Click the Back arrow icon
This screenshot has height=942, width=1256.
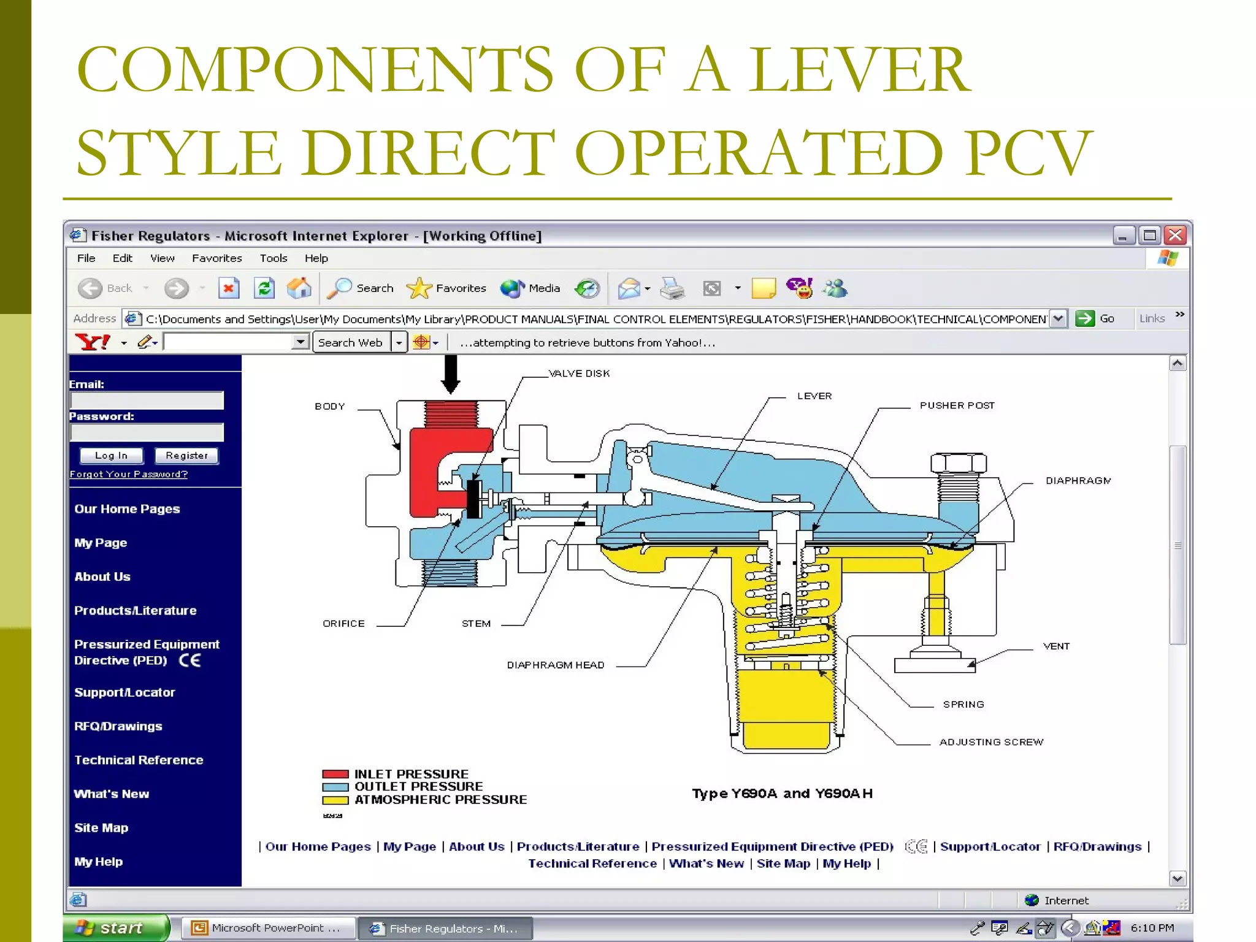(x=91, y=288)
